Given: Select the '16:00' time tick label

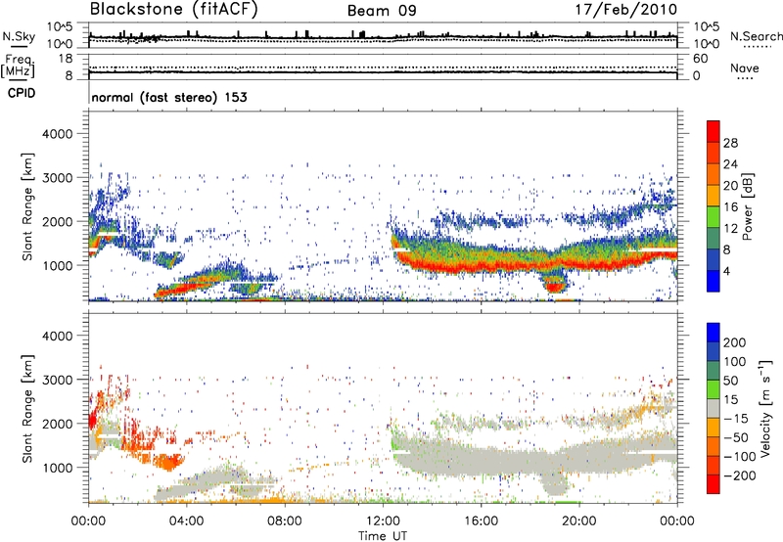Looking at the screenshot, I should click(481, 521).
